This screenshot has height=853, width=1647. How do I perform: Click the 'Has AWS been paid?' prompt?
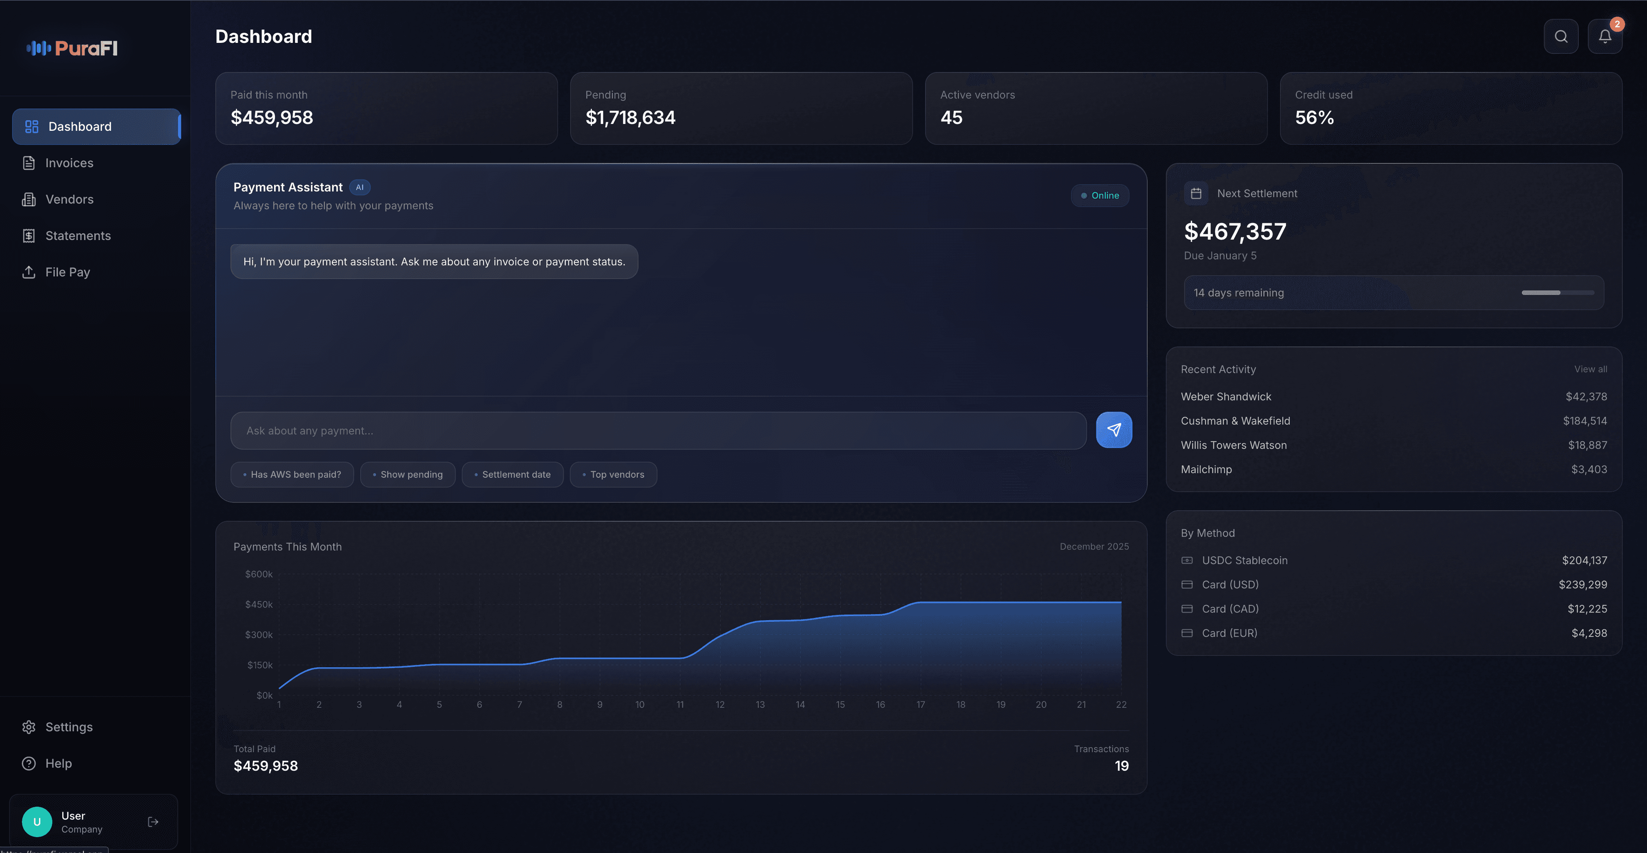tap(292, 474)
